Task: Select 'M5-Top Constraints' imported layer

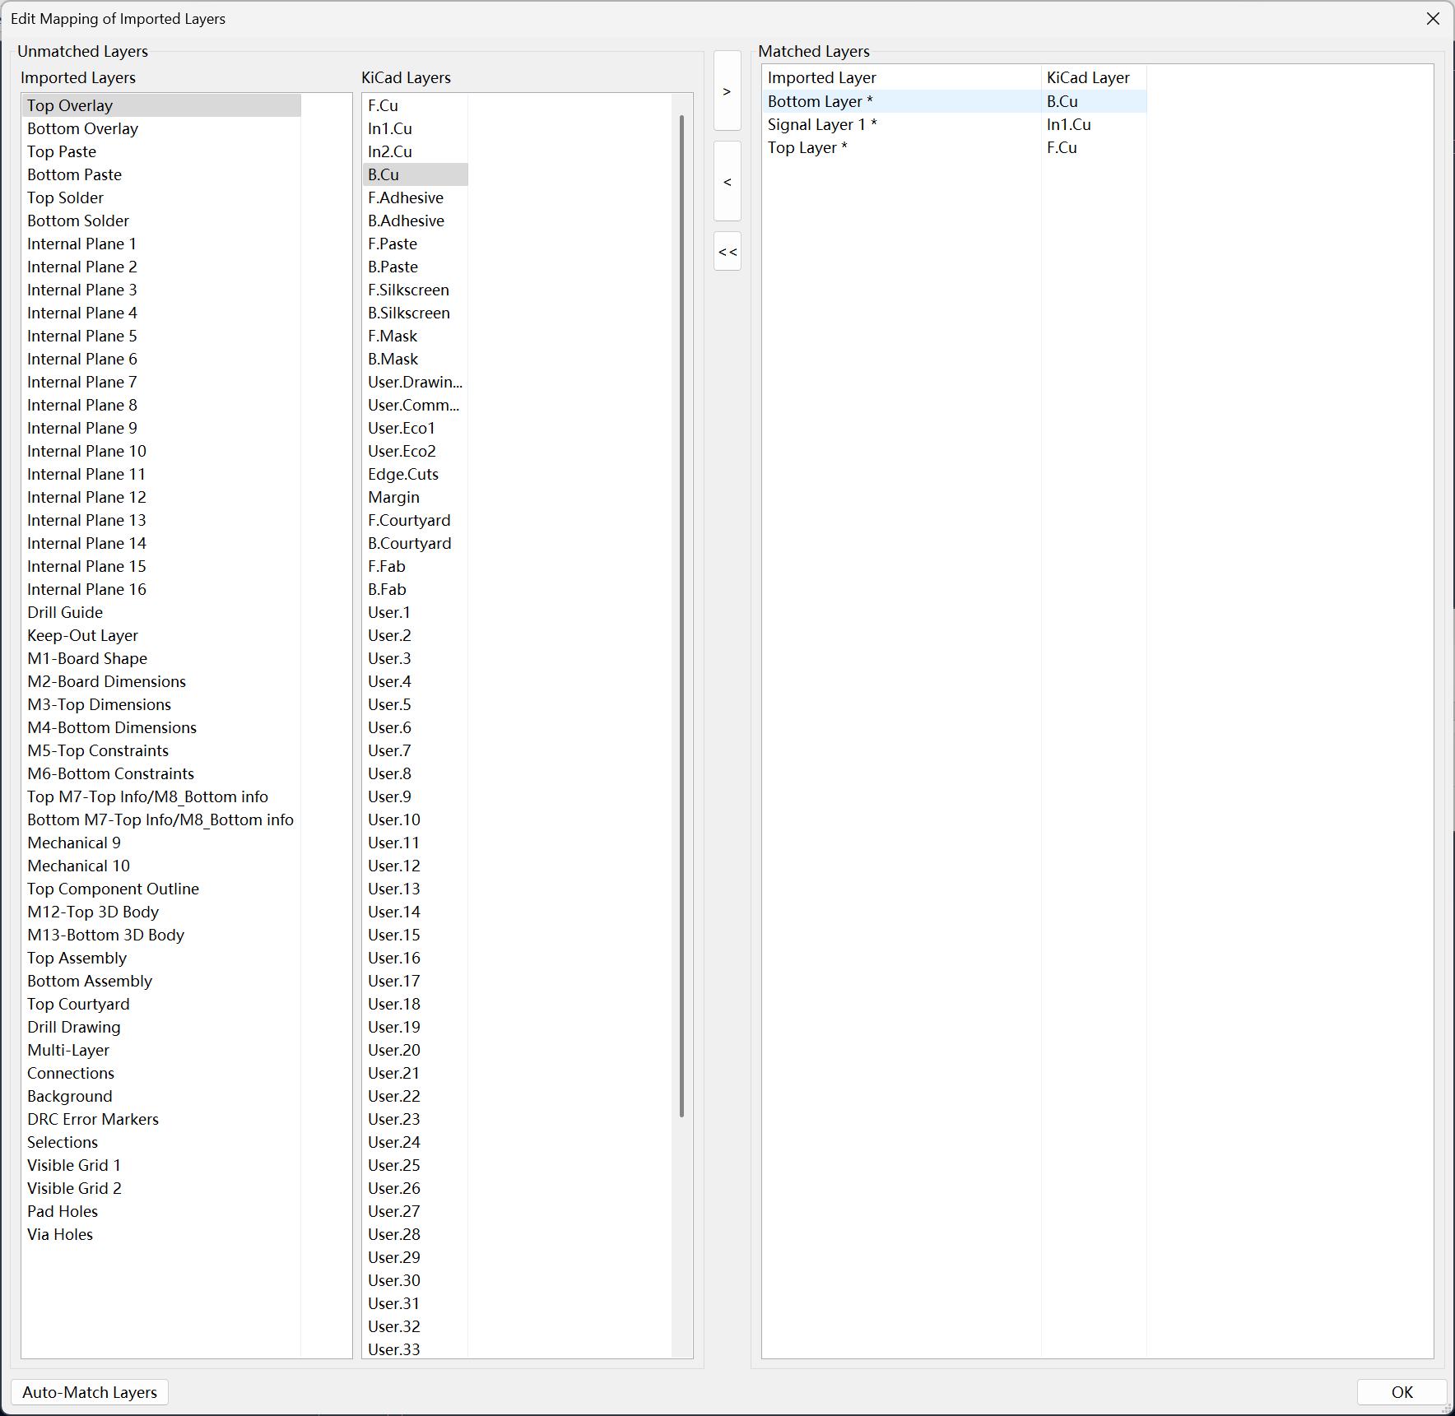Action: coord(161,750)
